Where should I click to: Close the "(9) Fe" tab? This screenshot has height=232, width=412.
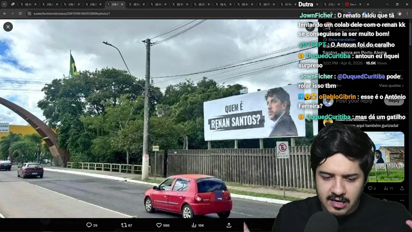(x=144, y=4)
